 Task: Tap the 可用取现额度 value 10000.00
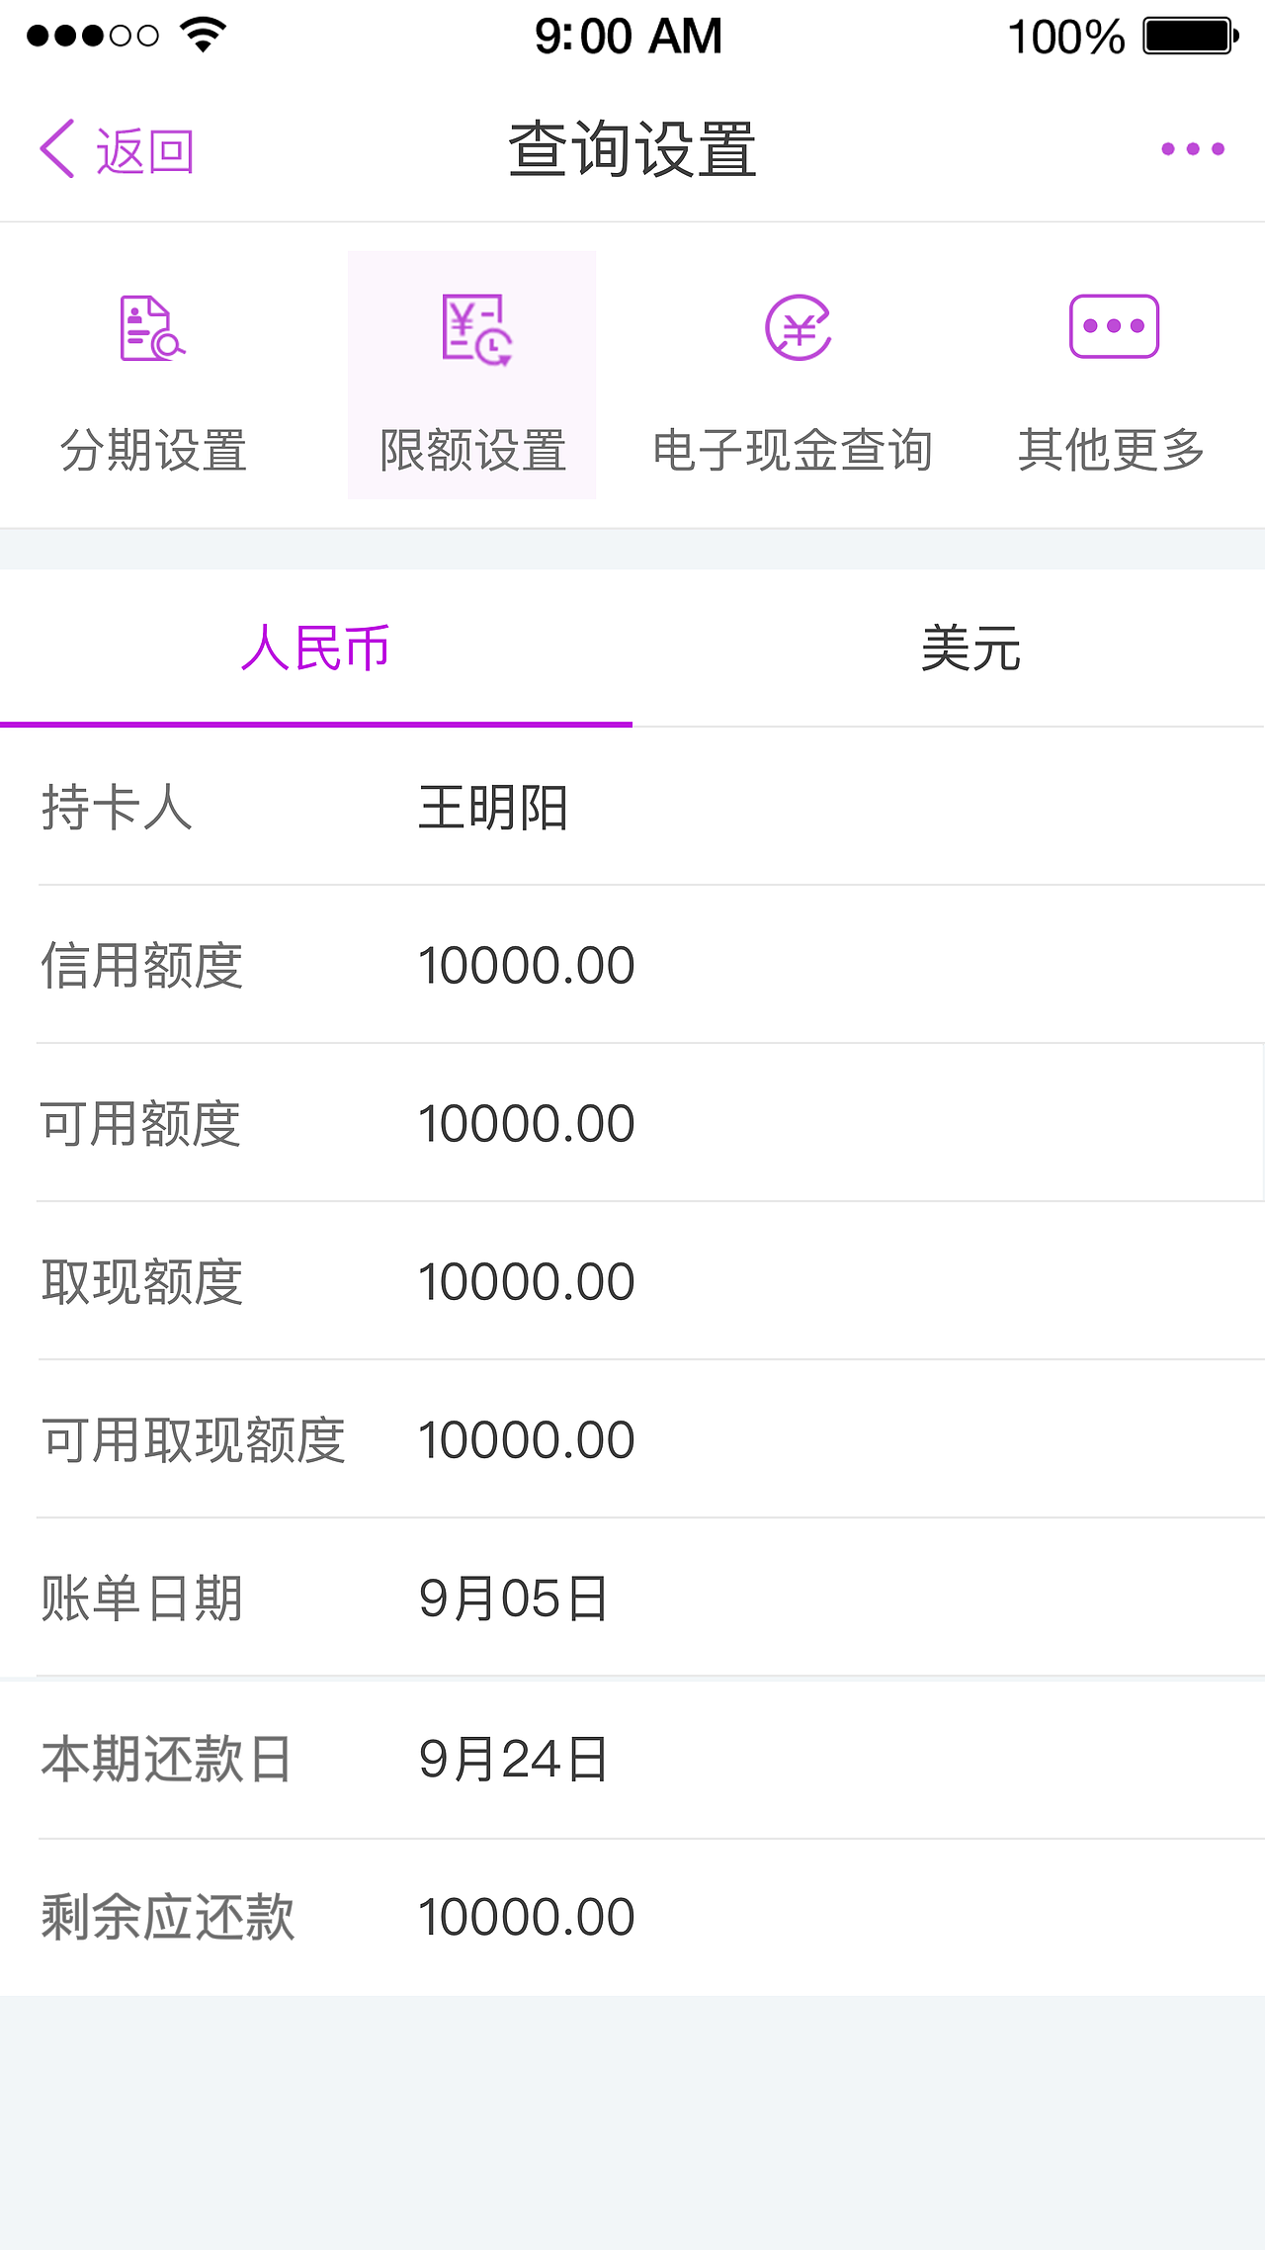pos(526,1440)
